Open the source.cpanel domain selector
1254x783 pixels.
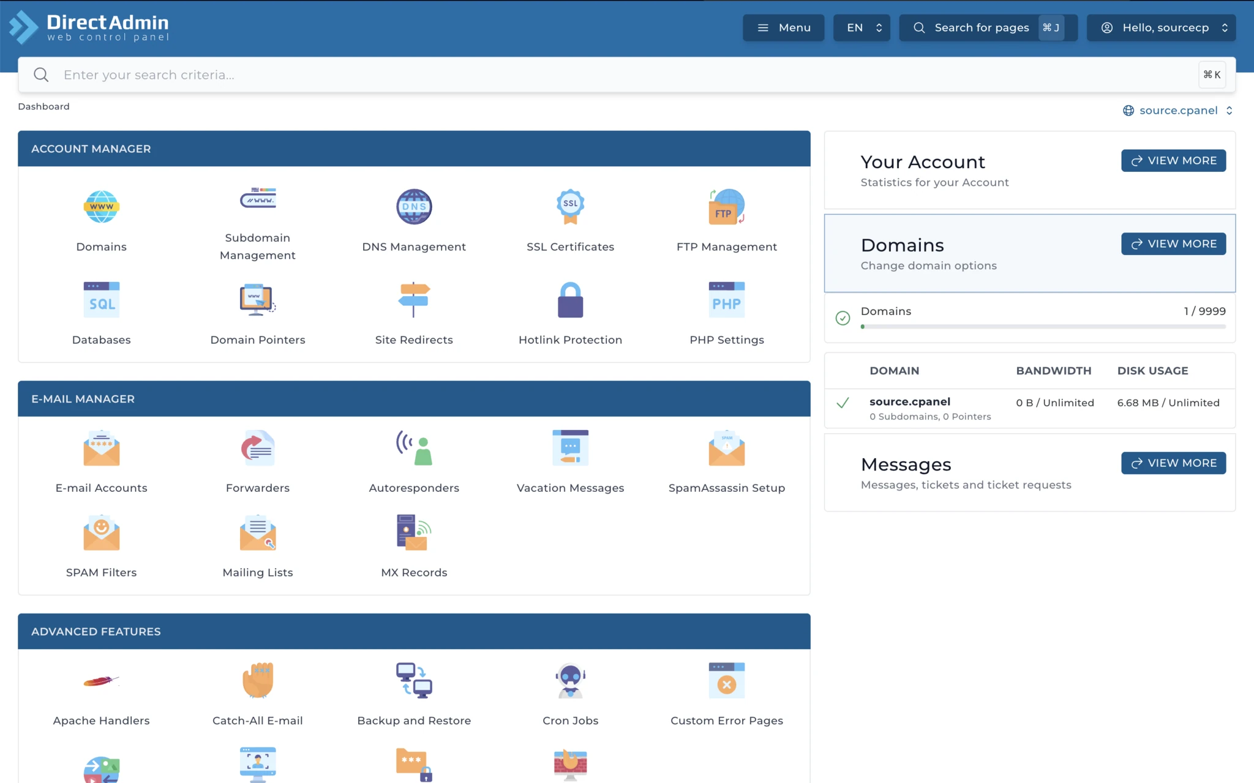(1177, 110)
